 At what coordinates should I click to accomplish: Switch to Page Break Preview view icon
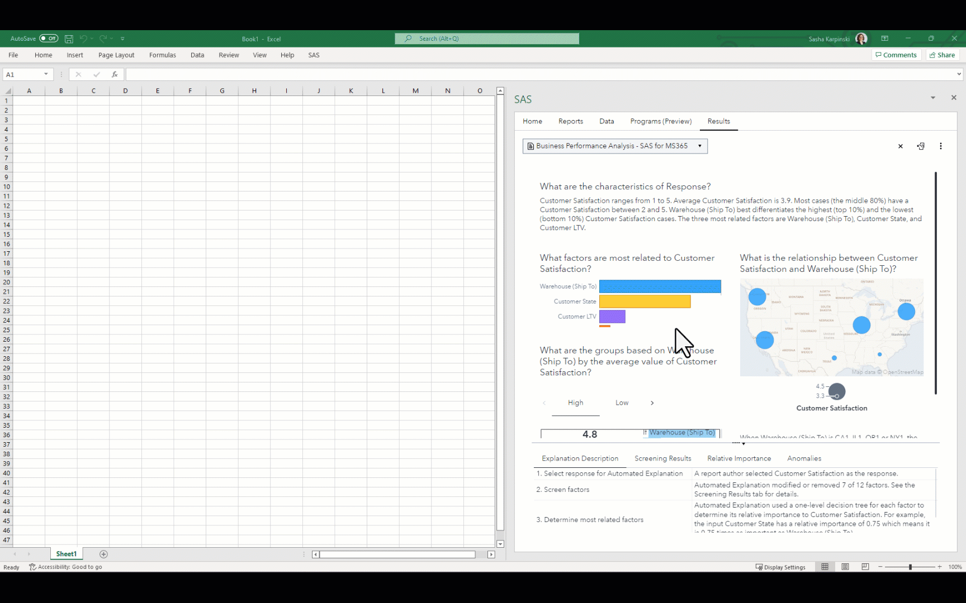click(x=865, y=567)
